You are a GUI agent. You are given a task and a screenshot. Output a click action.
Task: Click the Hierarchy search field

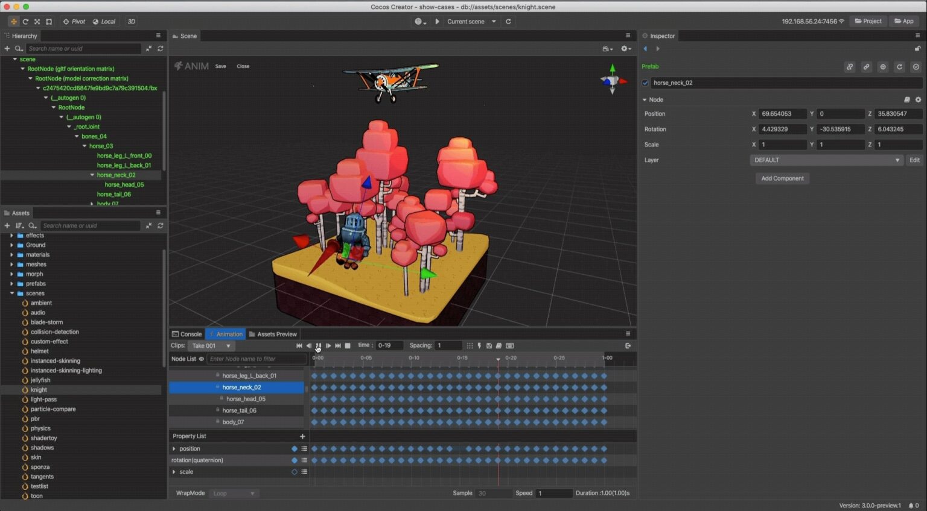click(x=84, y=48)
